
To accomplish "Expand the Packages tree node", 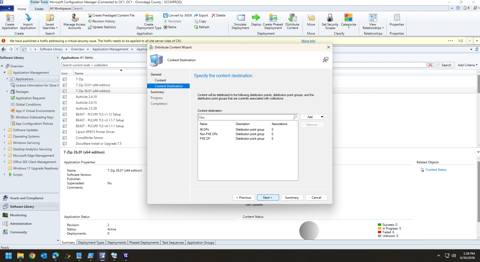I will (7, 92).
